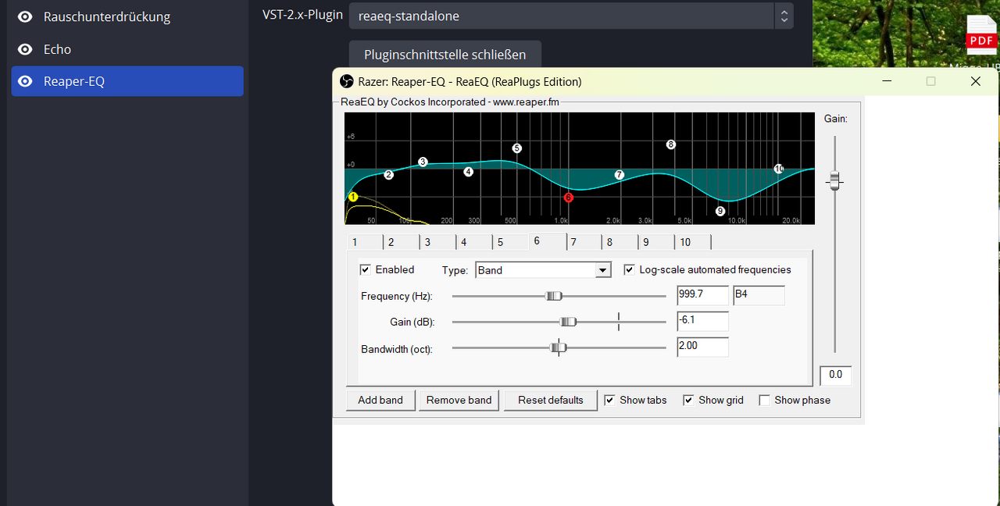1000x506 pixels.
Task: Switch to band tab 8
Action: 619,242
